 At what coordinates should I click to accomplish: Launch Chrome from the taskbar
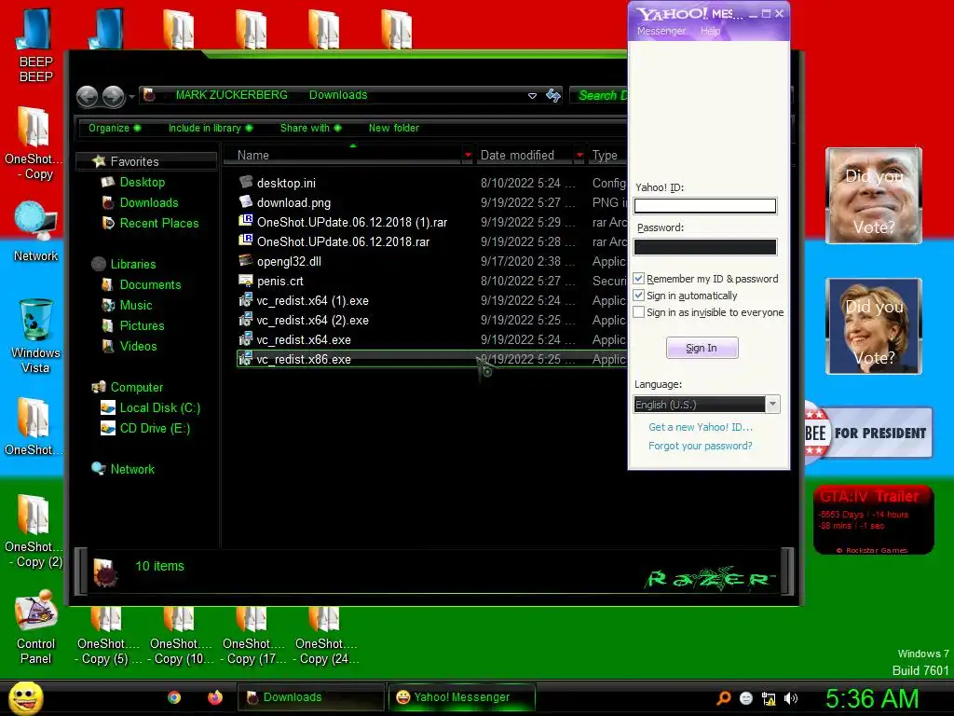[x=174, y=697]
